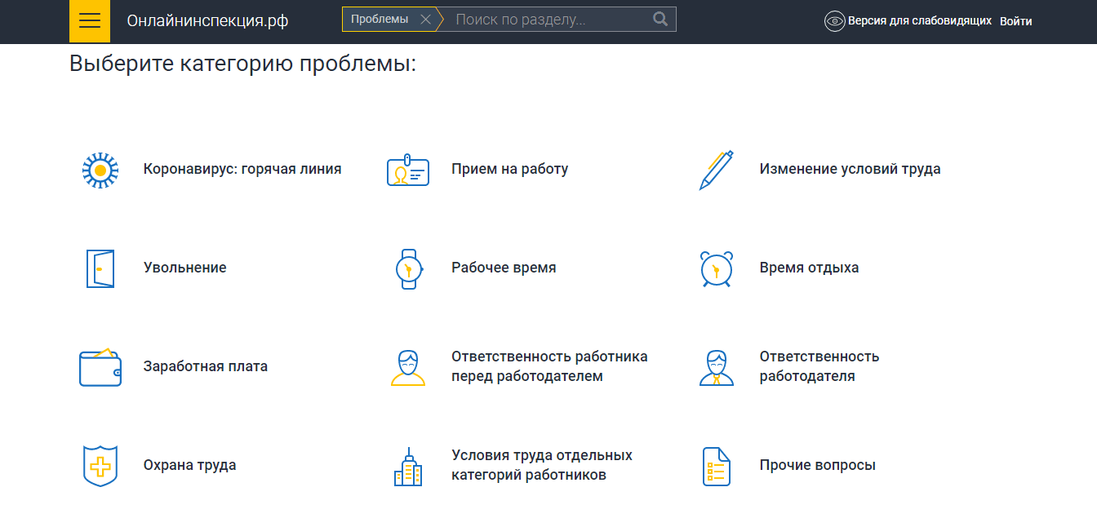1097x505 pixels.
Task: Click the wallet salary icon
Action: [100, 367]
